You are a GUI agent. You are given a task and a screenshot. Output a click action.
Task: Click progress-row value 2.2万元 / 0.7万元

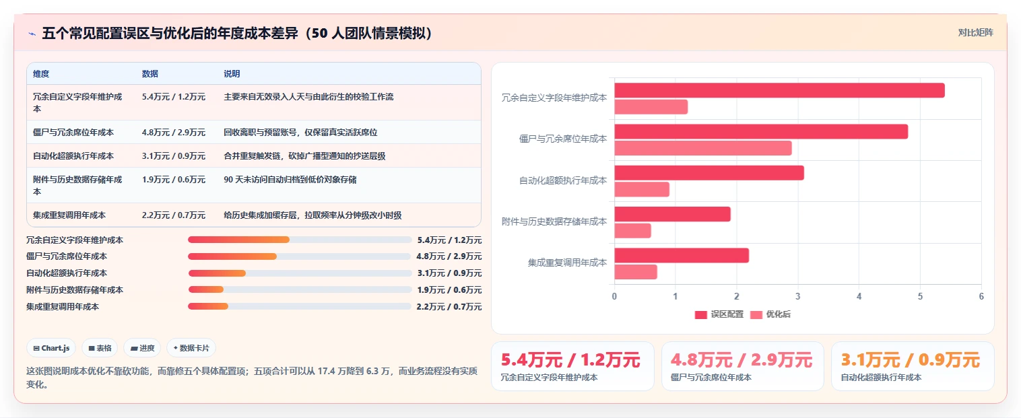(449, 306)
